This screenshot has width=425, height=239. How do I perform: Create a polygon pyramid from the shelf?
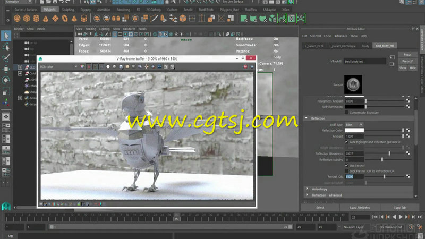(74, 19)
